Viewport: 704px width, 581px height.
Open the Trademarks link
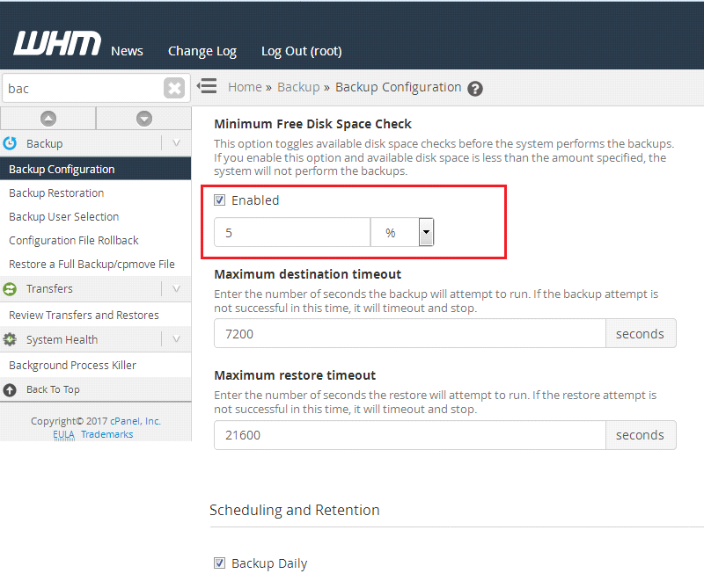(107, 434)
